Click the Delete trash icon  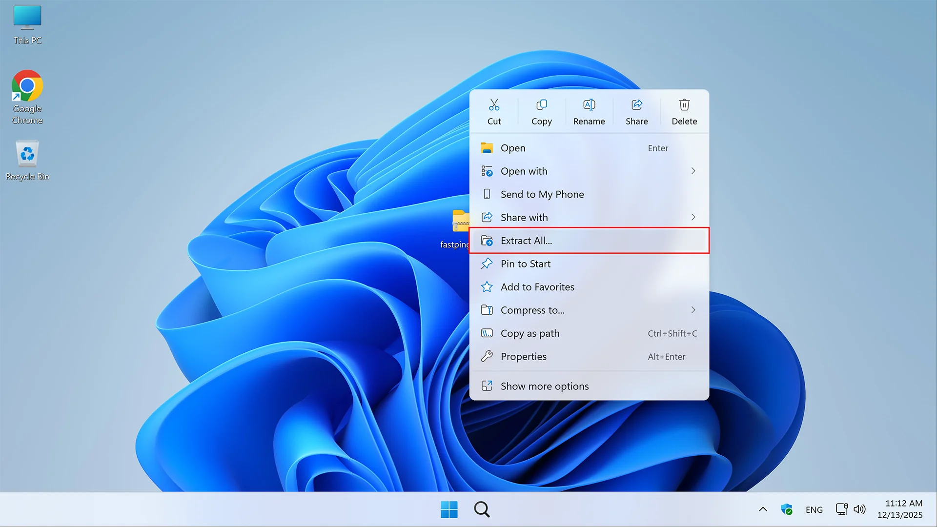(684, 105)
